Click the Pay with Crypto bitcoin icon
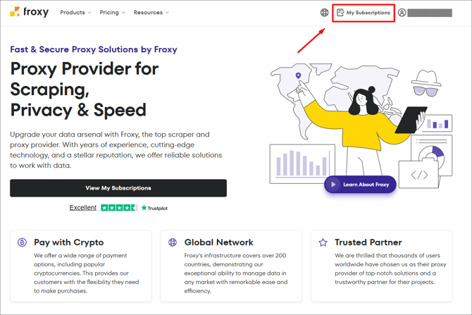 [x=22, y=242]
